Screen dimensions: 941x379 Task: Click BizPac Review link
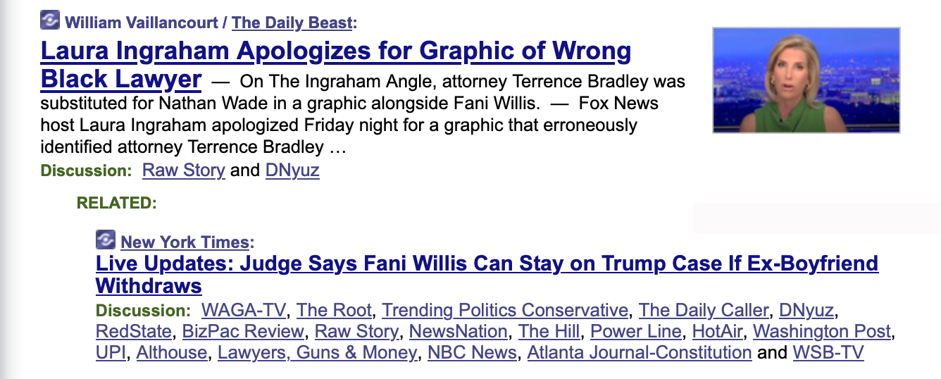tap(243, 331)
